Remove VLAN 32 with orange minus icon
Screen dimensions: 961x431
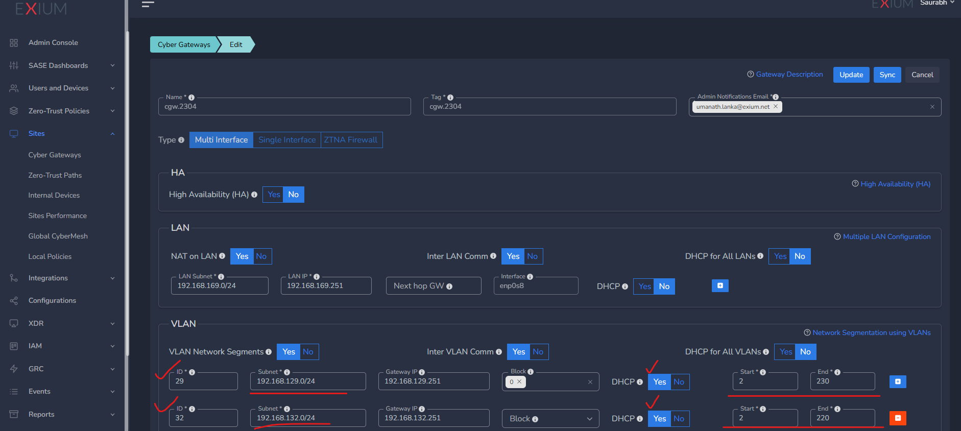[x=898, y=418]
